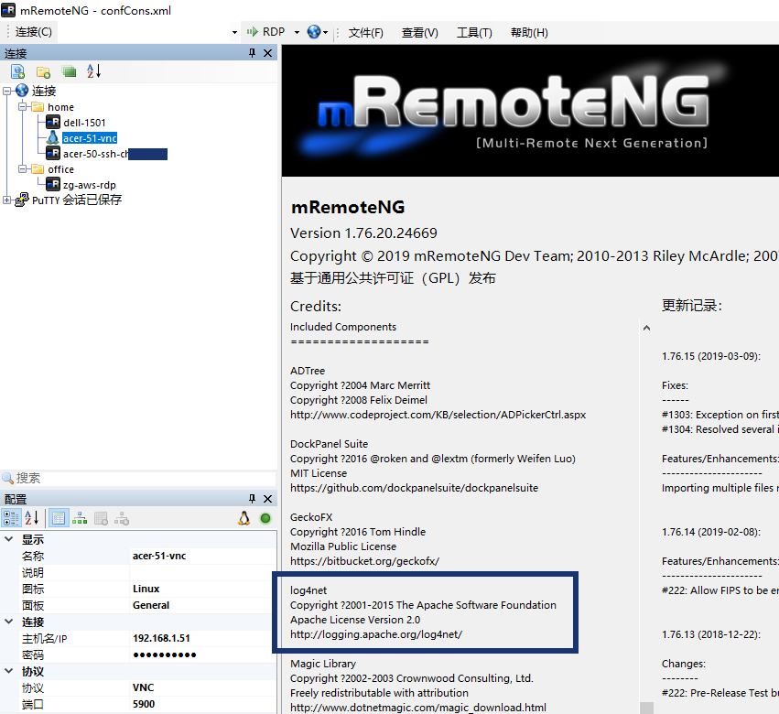This screenshot has width=779, height=714.
Task: Open the quick connect address dropdown
Action: coord(234,32)
